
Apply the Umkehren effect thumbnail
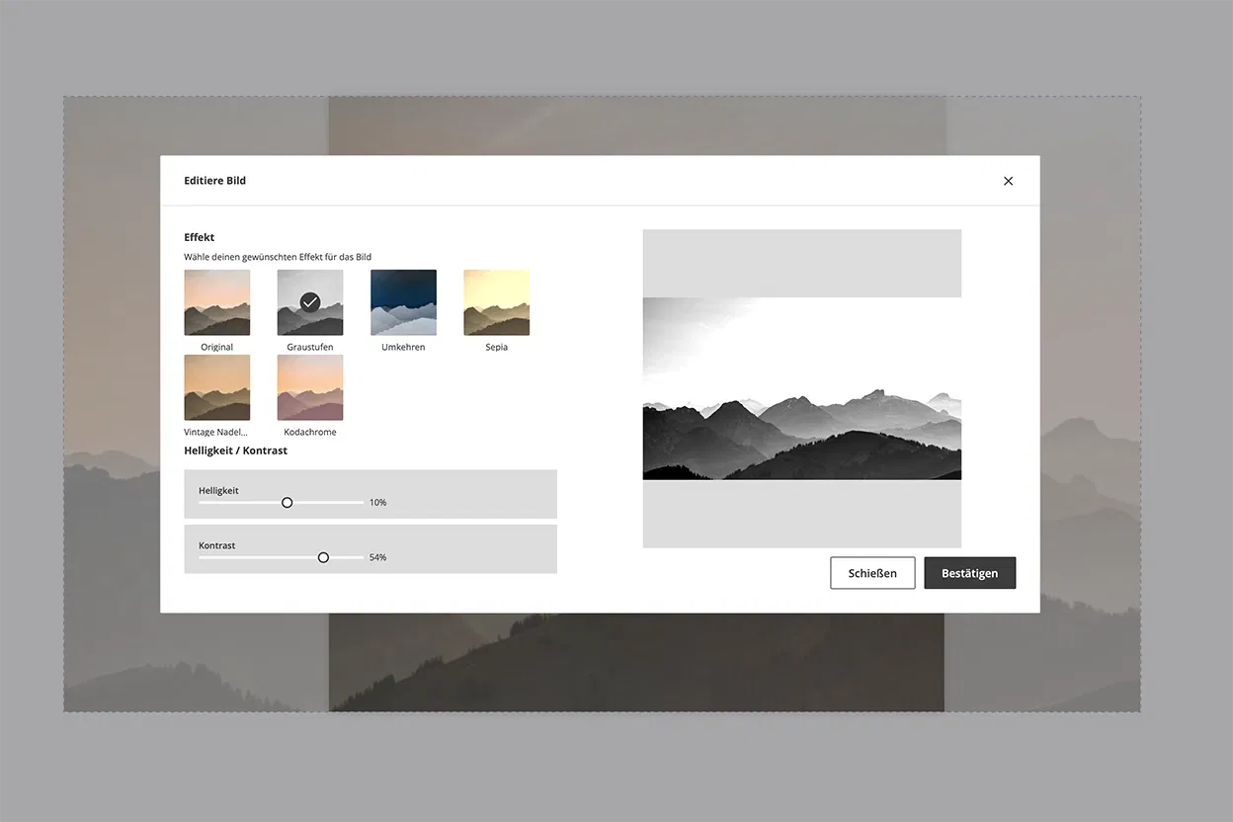[403, 302]
